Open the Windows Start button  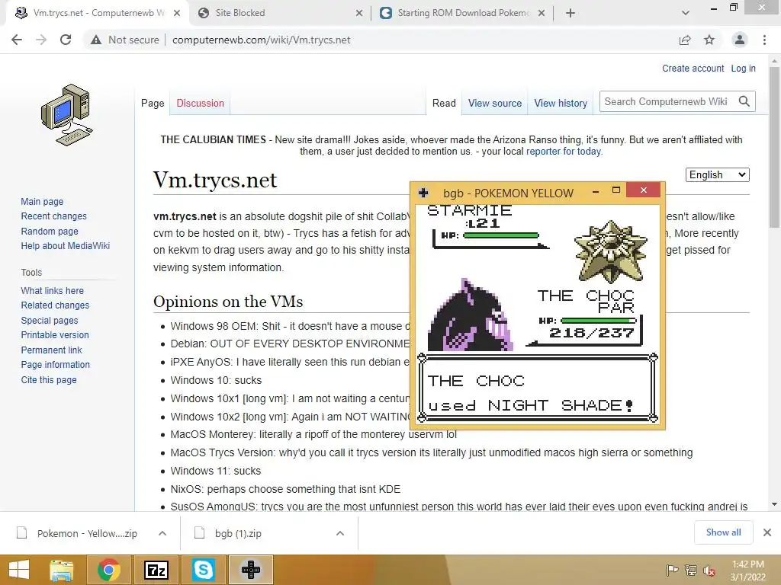[x=19, y=570]
